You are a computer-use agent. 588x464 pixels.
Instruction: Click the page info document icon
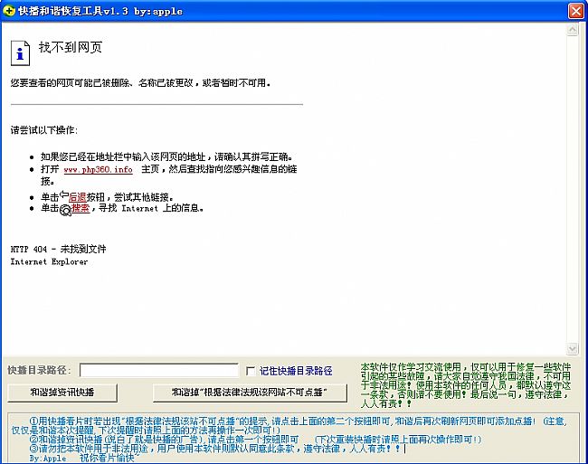click(20, 52)
